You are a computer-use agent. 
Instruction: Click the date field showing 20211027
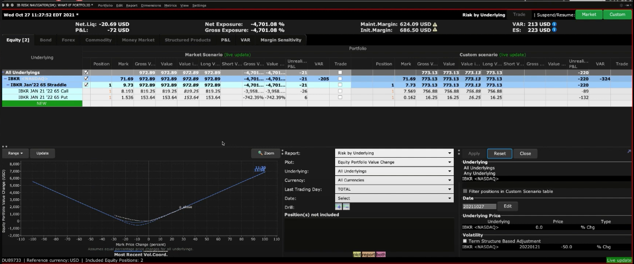479,206
